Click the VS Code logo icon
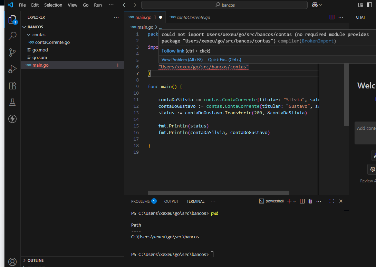This screenshot has height=267, width=376. coord(10,5)
